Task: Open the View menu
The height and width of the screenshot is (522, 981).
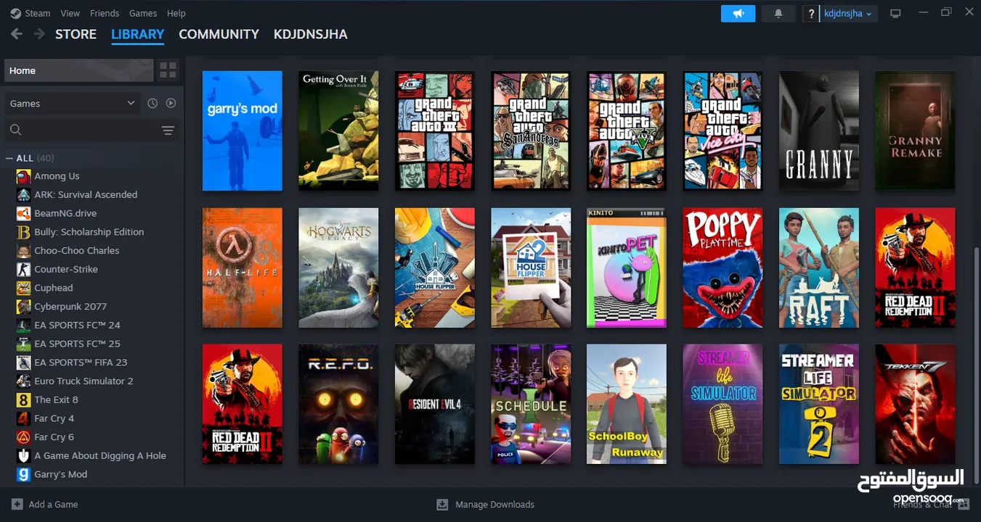Action: 70,13
